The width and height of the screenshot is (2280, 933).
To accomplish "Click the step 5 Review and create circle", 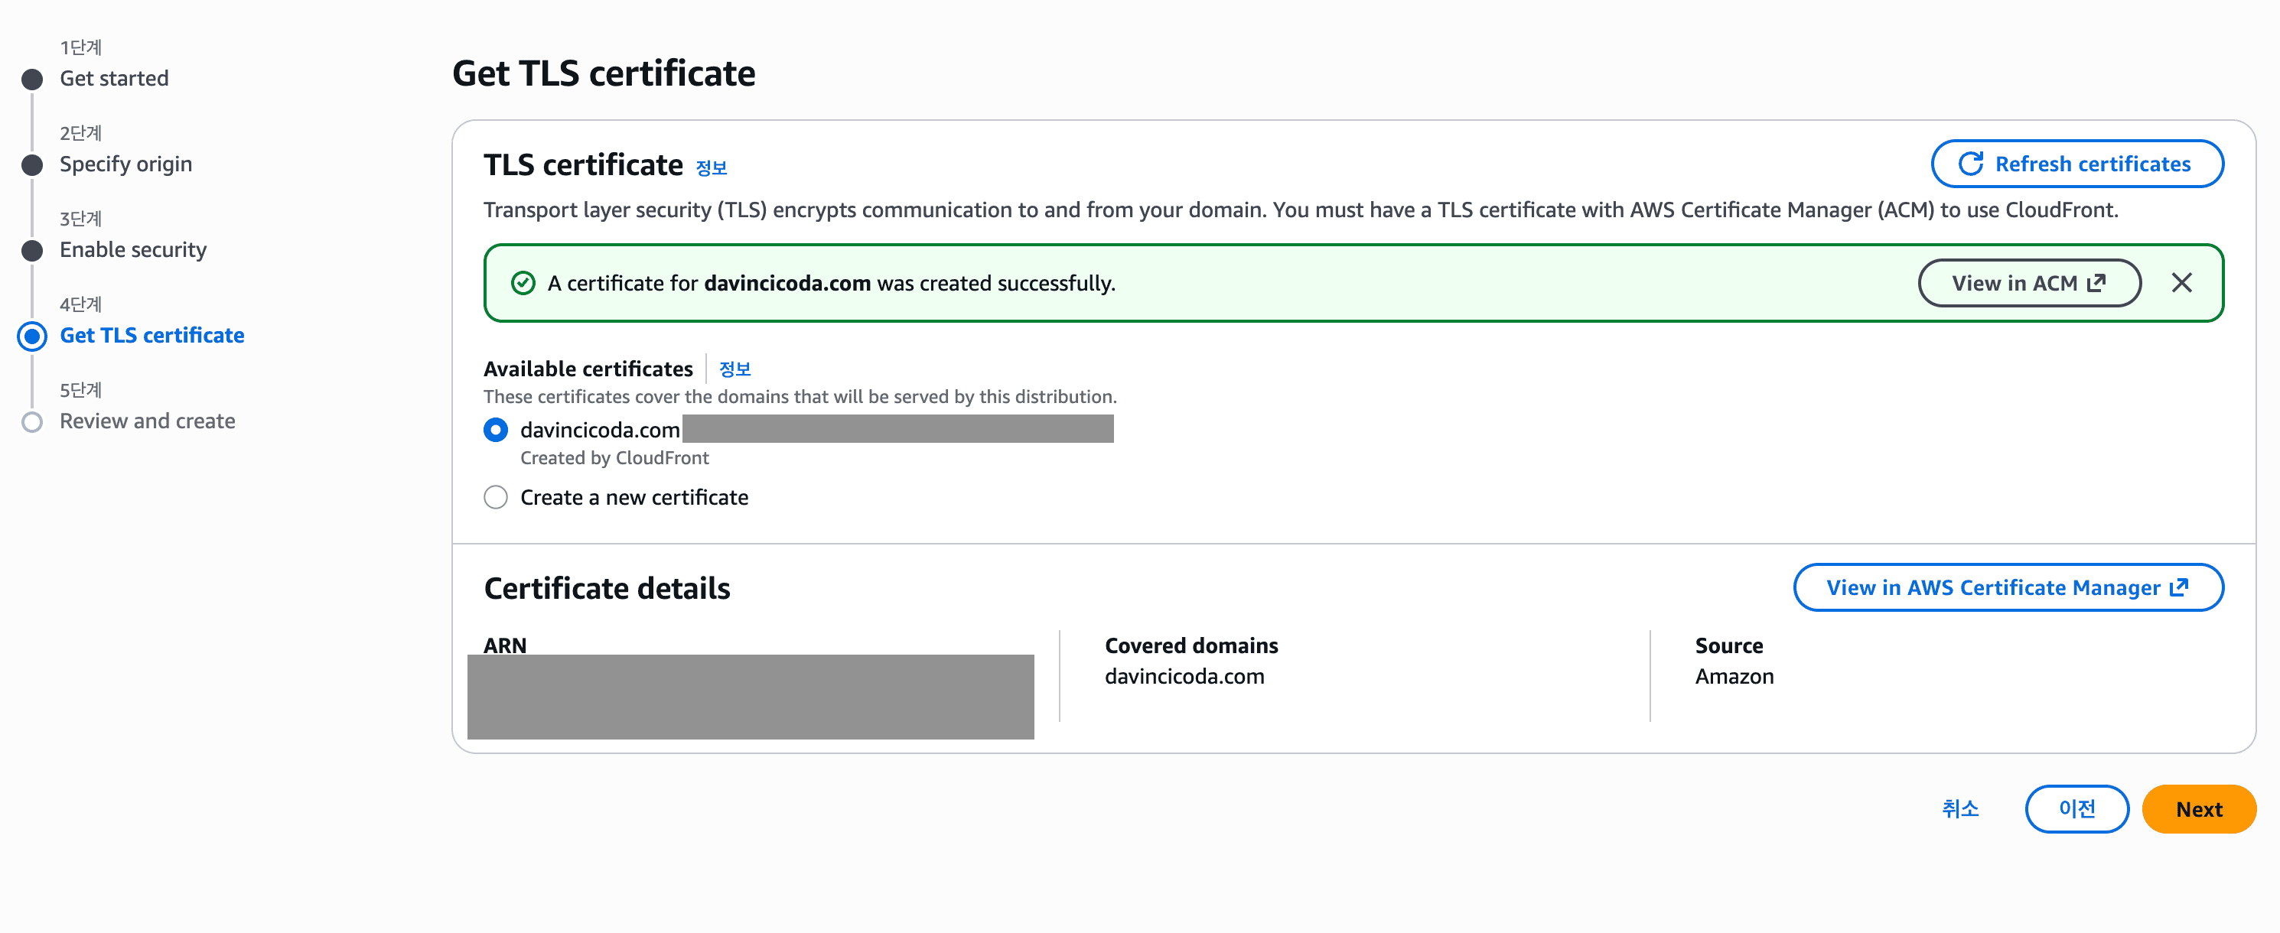I will (x=32, y=422).
